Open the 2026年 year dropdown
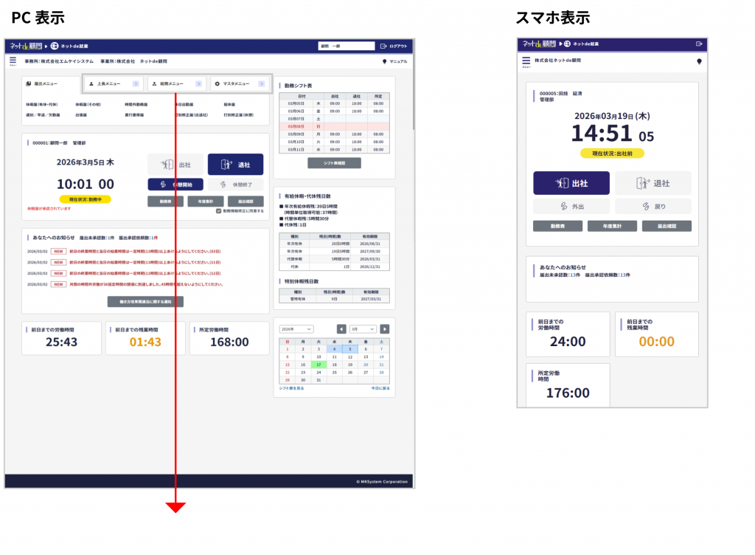This screenshot has height=555, width=755. 296,328
